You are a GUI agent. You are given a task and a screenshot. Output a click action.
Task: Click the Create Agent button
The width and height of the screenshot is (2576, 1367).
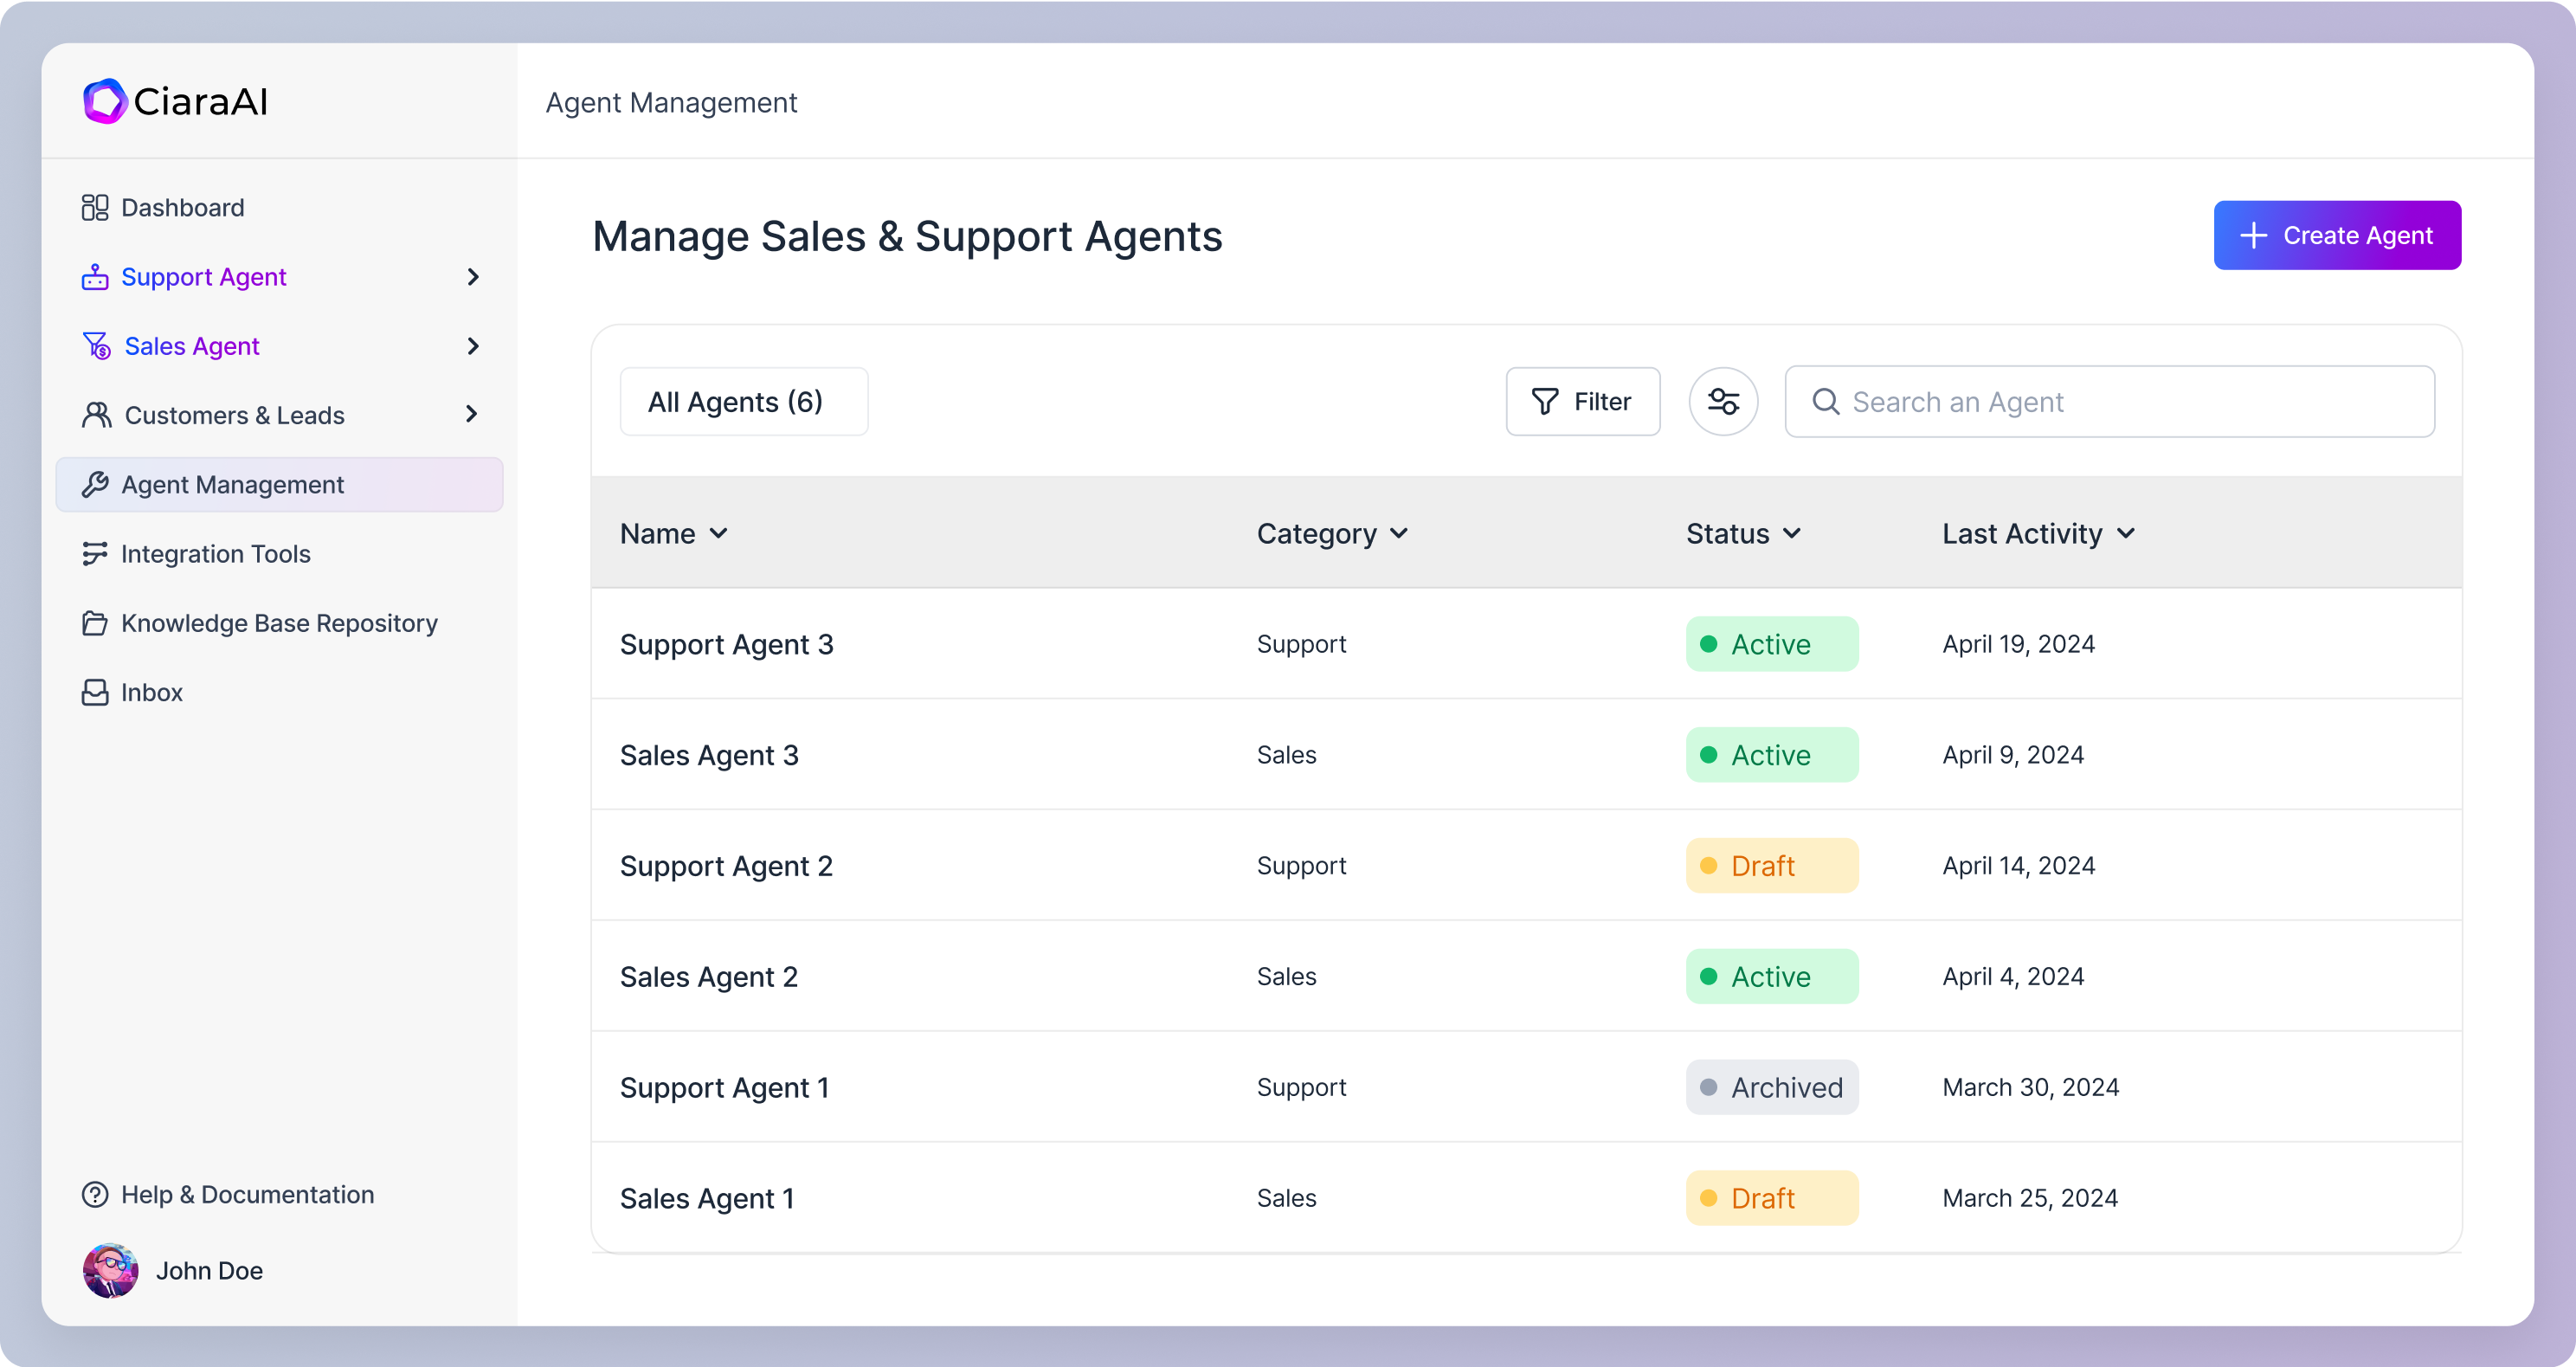(x=2336, y=235)
